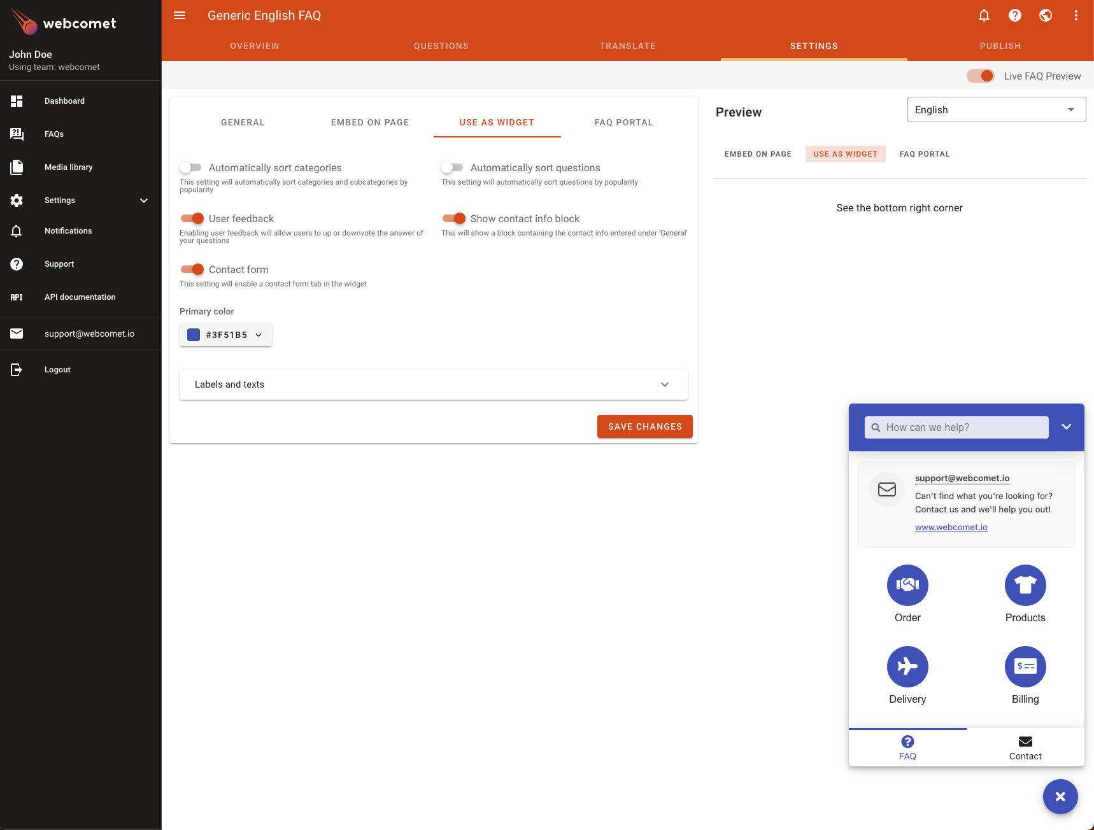Go to API documentation in sidebar

click(81, 297)
